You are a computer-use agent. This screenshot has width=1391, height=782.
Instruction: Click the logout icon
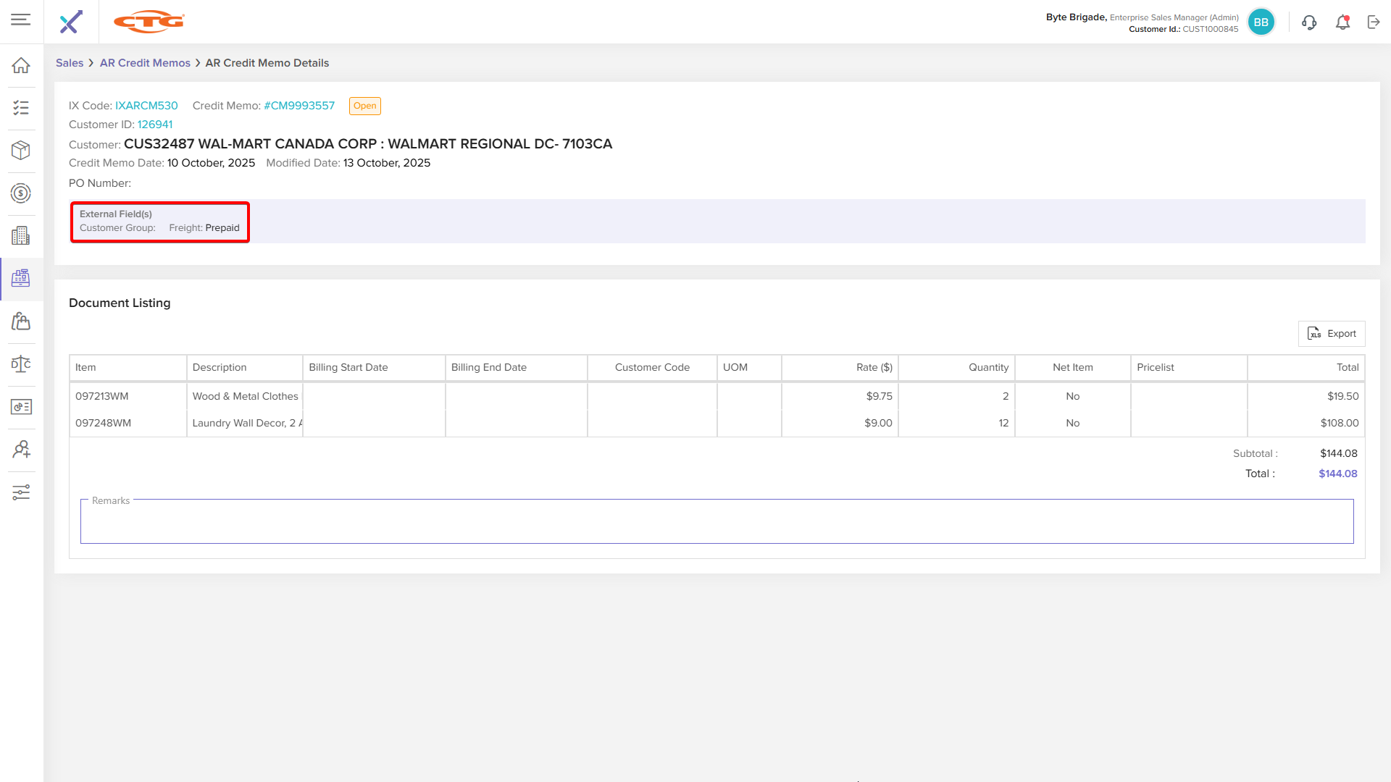coord(1374,22)
